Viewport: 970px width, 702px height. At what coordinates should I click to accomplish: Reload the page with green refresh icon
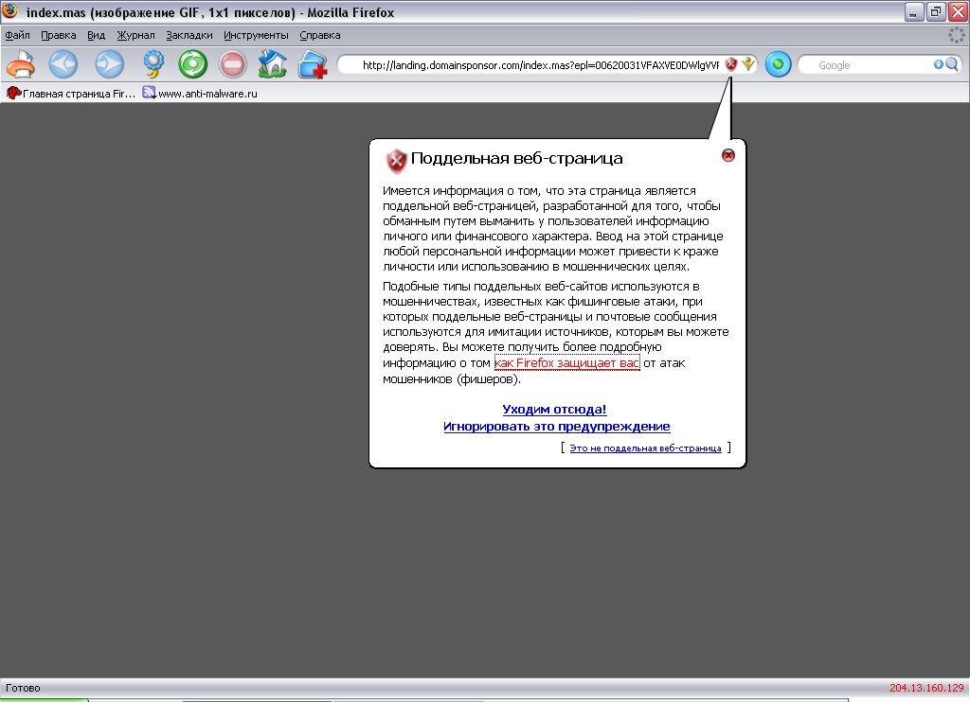coord(193,64)
